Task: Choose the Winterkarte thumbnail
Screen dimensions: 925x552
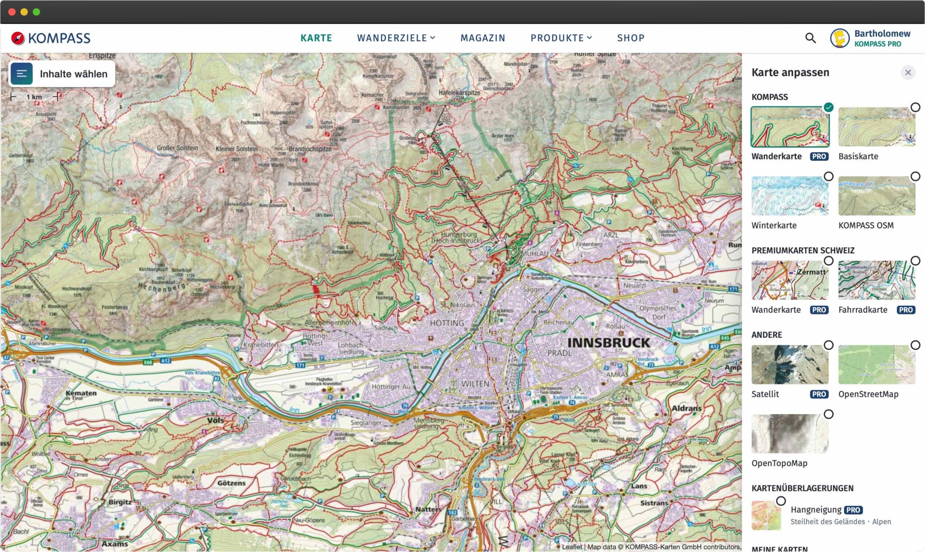Action: tap(790, 196)
